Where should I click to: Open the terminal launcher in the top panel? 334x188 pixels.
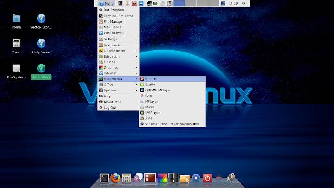point(120,3)
